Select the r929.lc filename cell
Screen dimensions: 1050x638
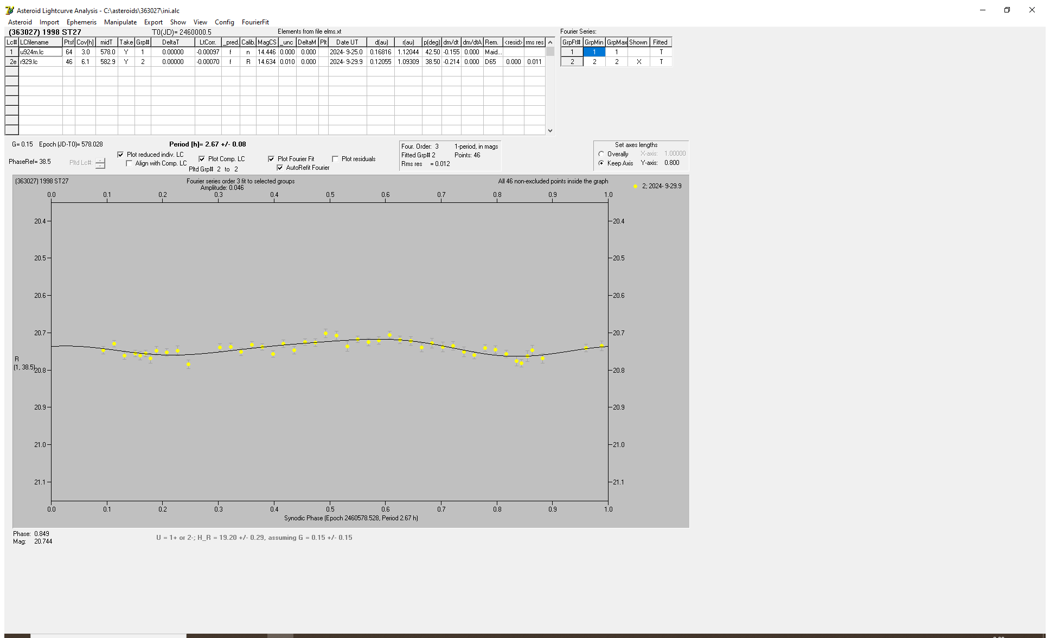[41, 62]
